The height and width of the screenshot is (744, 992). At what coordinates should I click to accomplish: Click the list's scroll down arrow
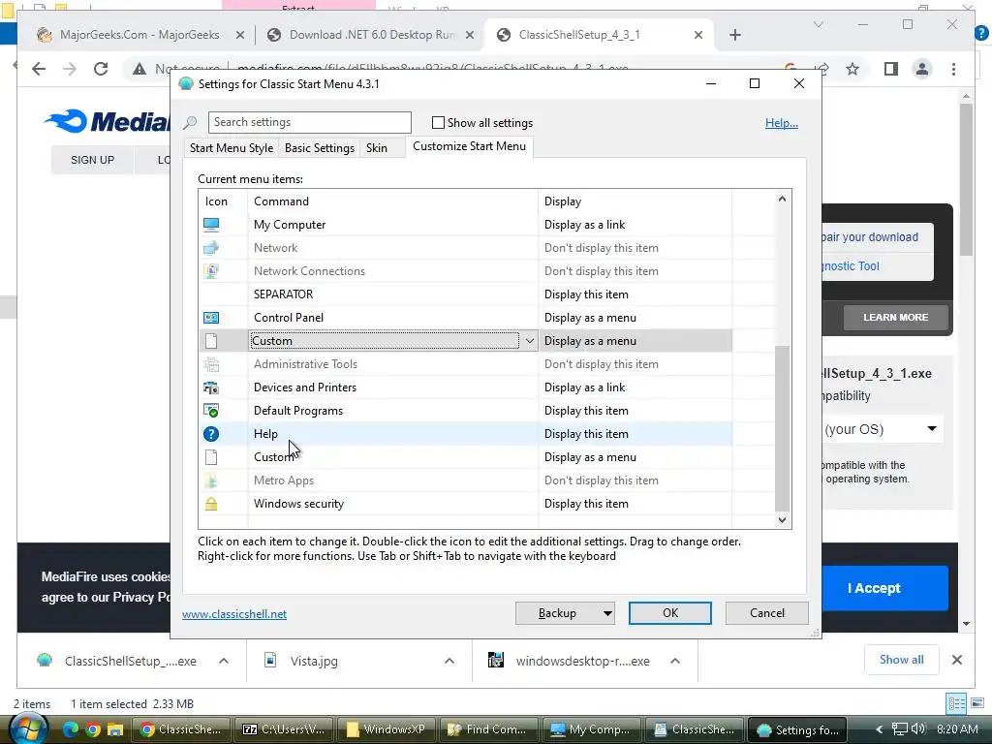[x=782, y=520]
